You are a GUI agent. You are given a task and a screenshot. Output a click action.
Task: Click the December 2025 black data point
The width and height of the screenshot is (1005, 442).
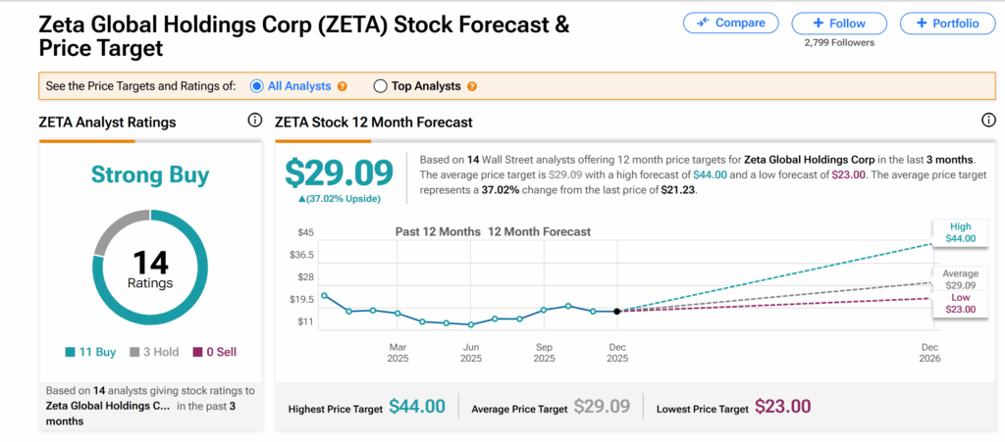pyautogui.click(x=616, y=311)
